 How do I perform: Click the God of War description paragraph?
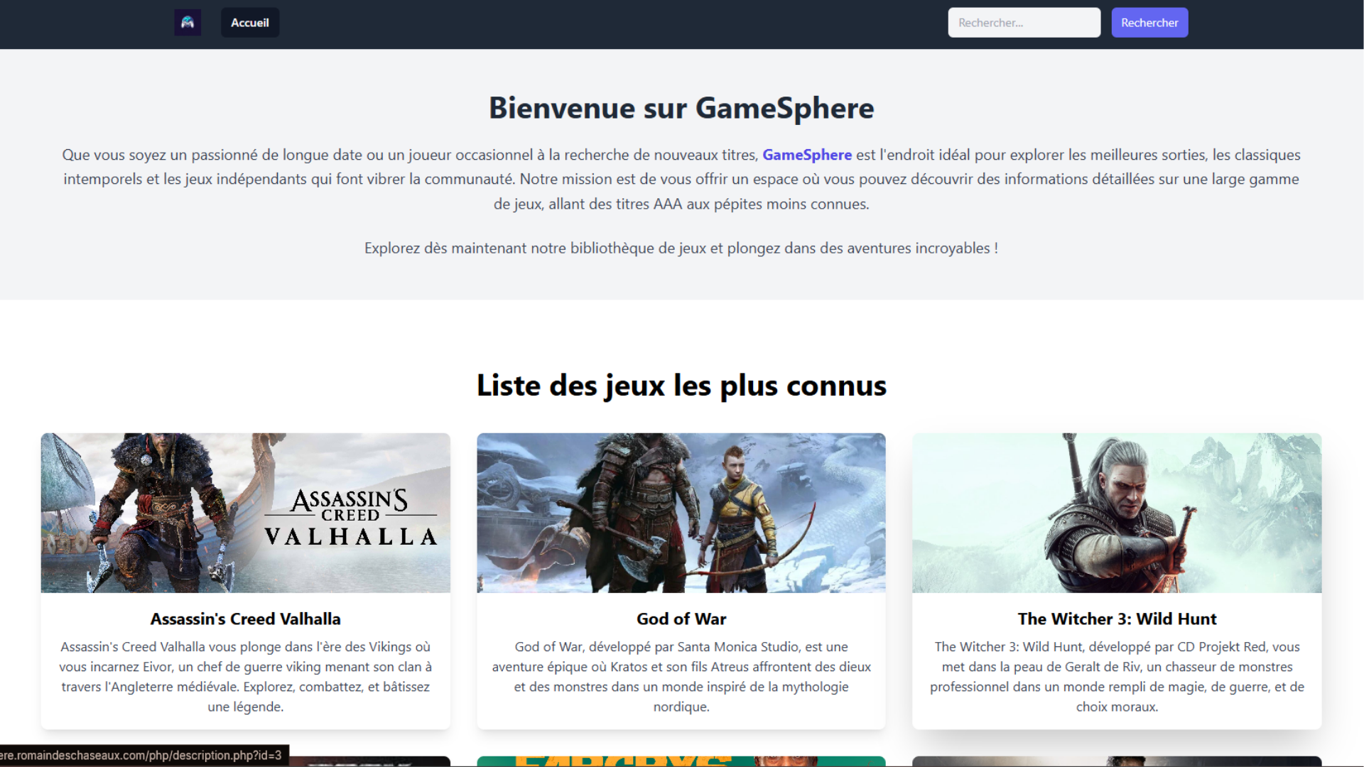click(681, 677)
